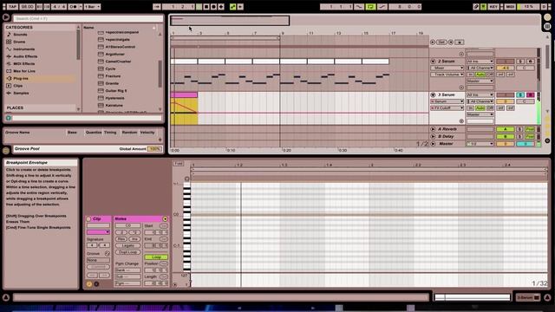Viewport: 555px width, 312px height.
Task: Toggle the green clip Loop button
Action: [156, 257]
